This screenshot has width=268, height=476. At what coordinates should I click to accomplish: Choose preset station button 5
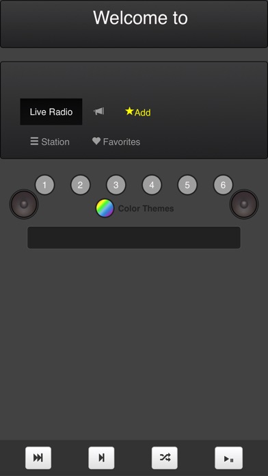[x=187, y=185]
